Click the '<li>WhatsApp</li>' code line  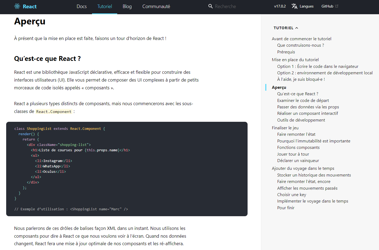52,166
